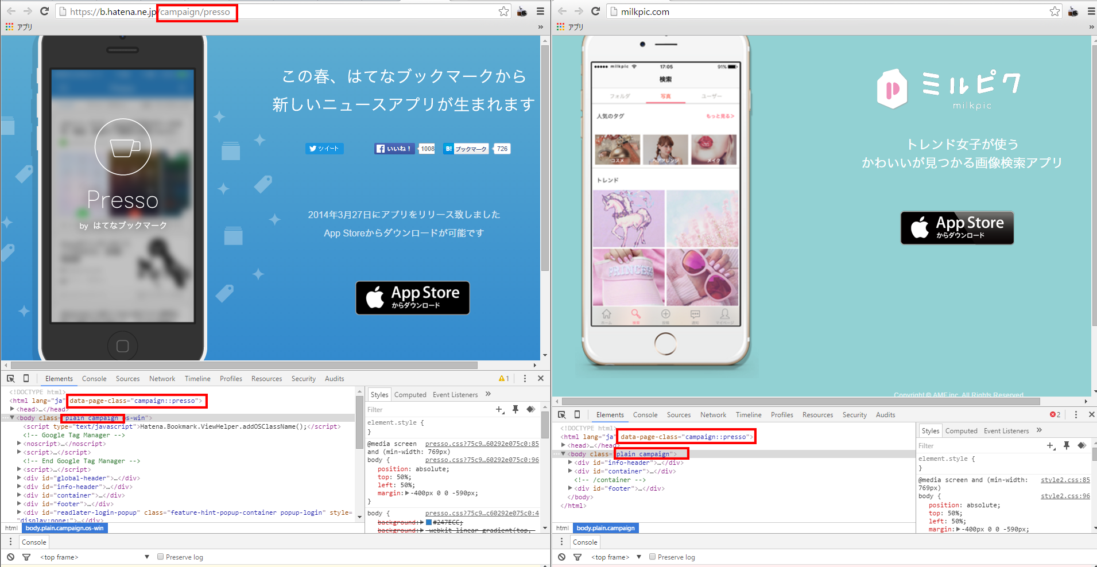The width and height of the screenshot is (1097, 567).
Task: Clear console in left DevTools drawer
Action: 10,557
